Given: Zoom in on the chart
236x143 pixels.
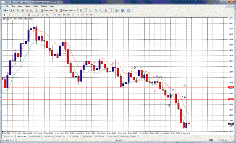Looking at the screenshot, I should 96,10.
